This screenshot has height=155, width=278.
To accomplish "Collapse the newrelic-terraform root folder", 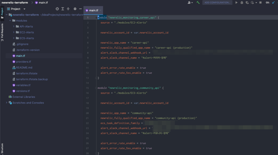I will (x=7, y=15).
